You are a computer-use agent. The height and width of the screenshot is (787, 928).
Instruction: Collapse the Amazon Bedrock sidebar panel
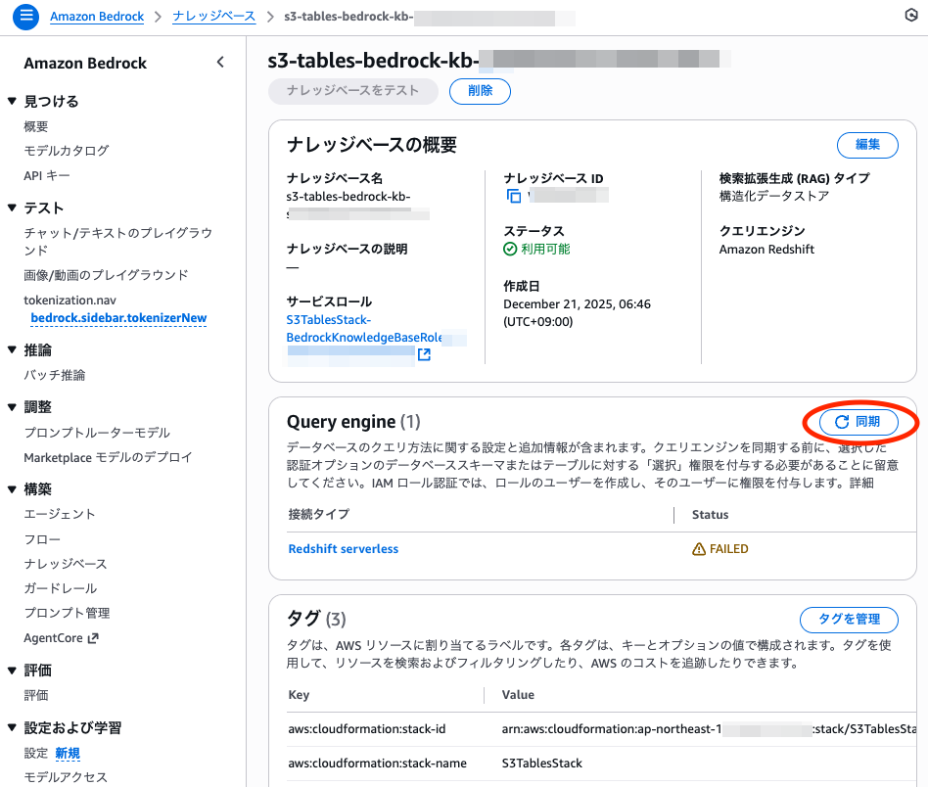coord(220,62)
